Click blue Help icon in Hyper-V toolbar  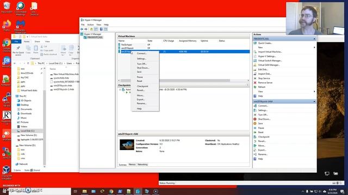tap(101, 29)
